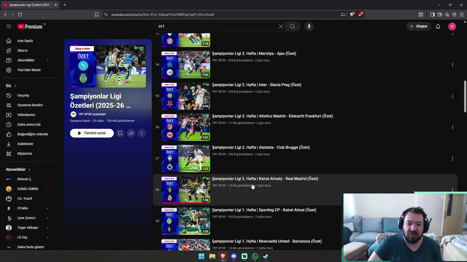The width and height of the screenshot is (467, 262).
Task: Save playlist with bookmark icon
Action: (x=120, y=133)
